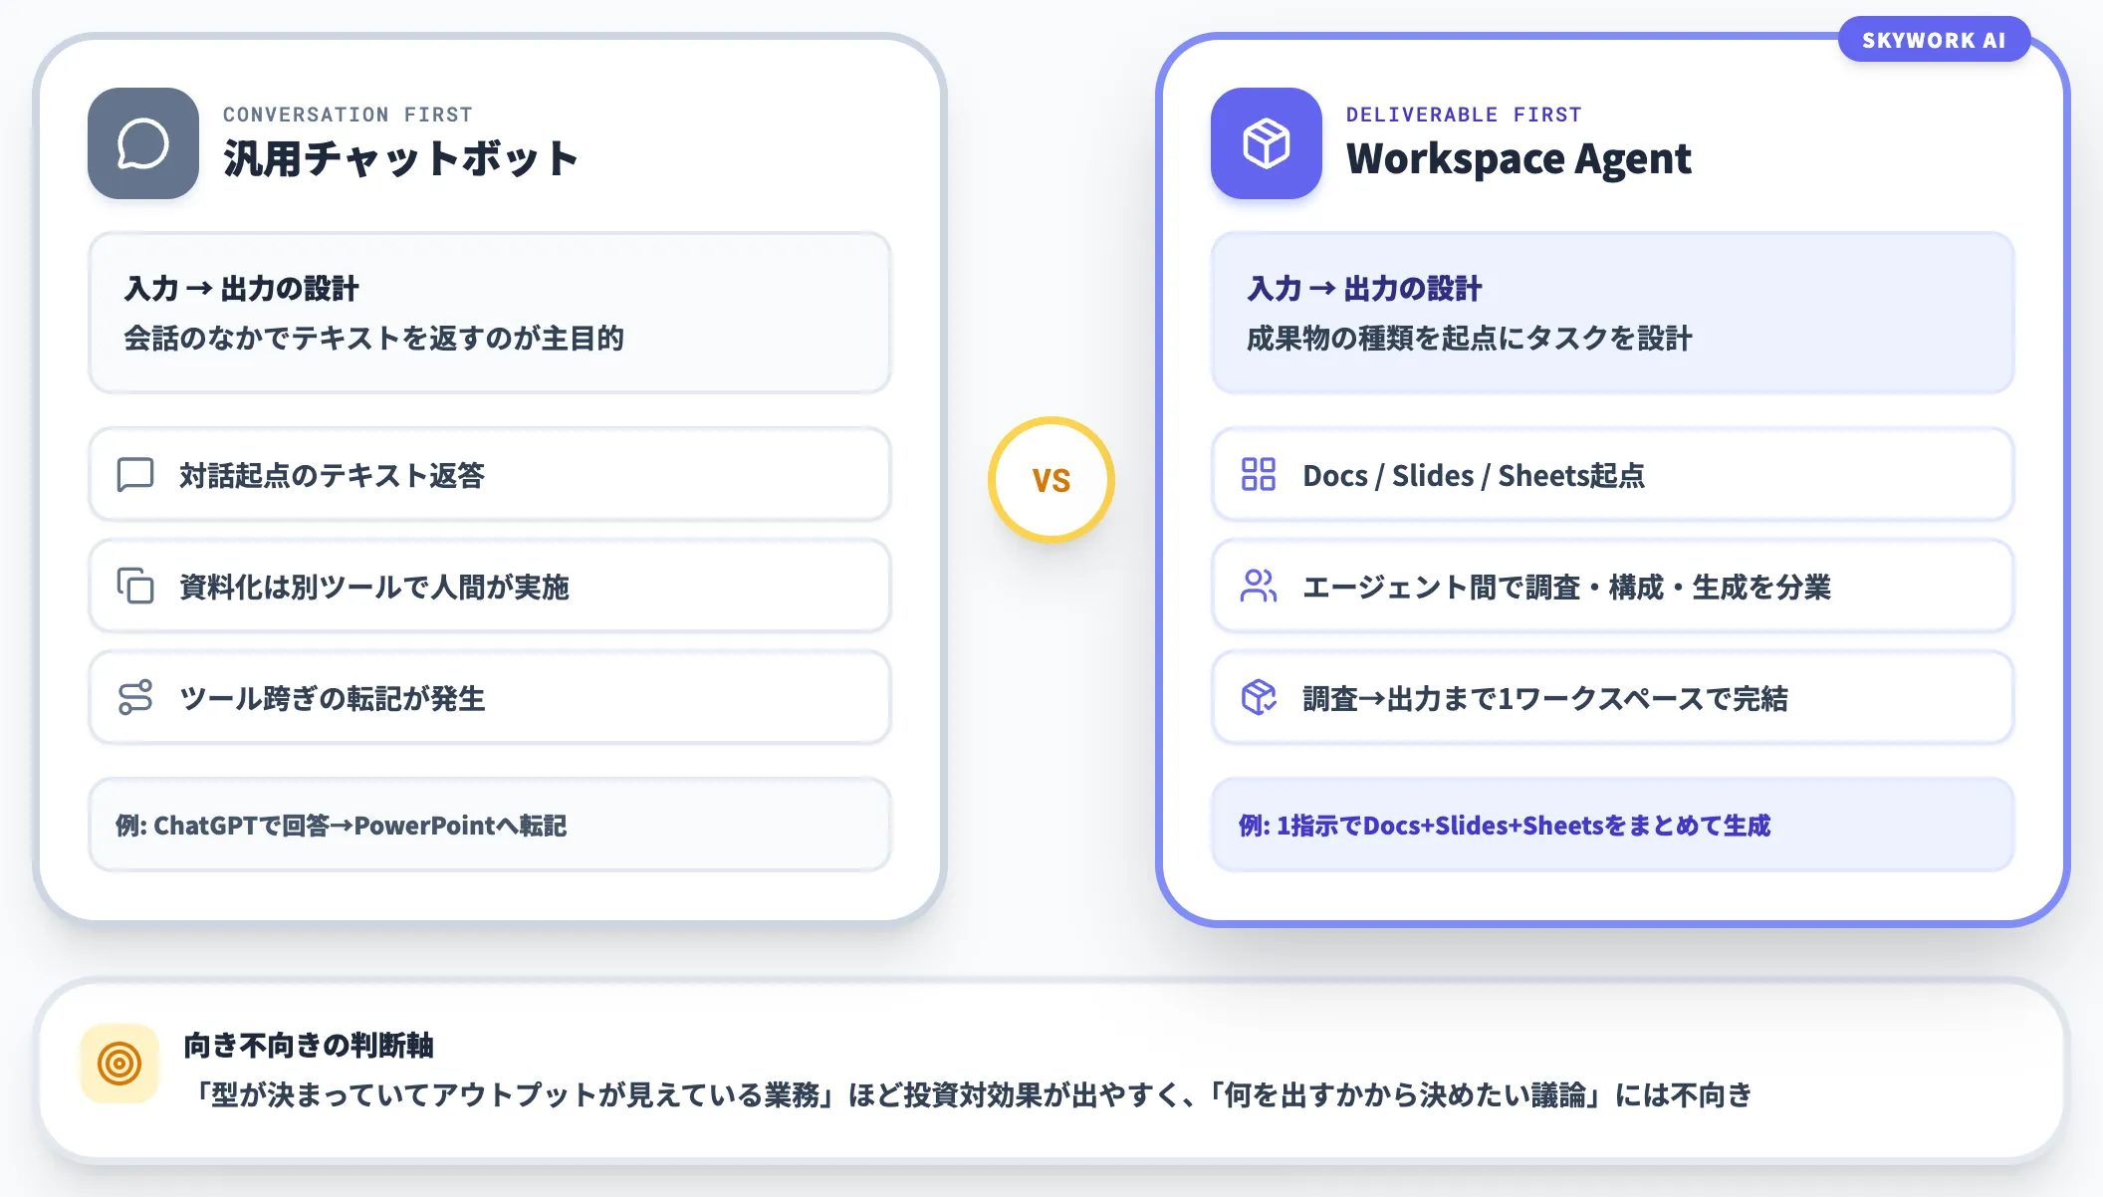
Task: Click the エージェント間で調査・構成・生成を分業 text
Action: pos(1566,587)
